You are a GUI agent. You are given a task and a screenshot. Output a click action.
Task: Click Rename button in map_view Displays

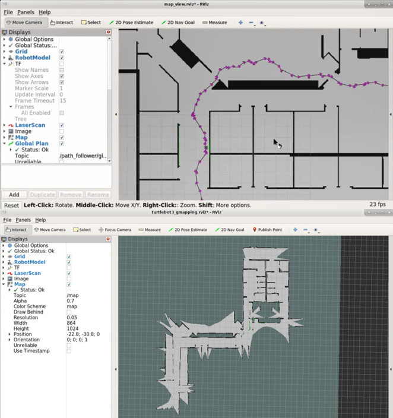pos(98,195)
